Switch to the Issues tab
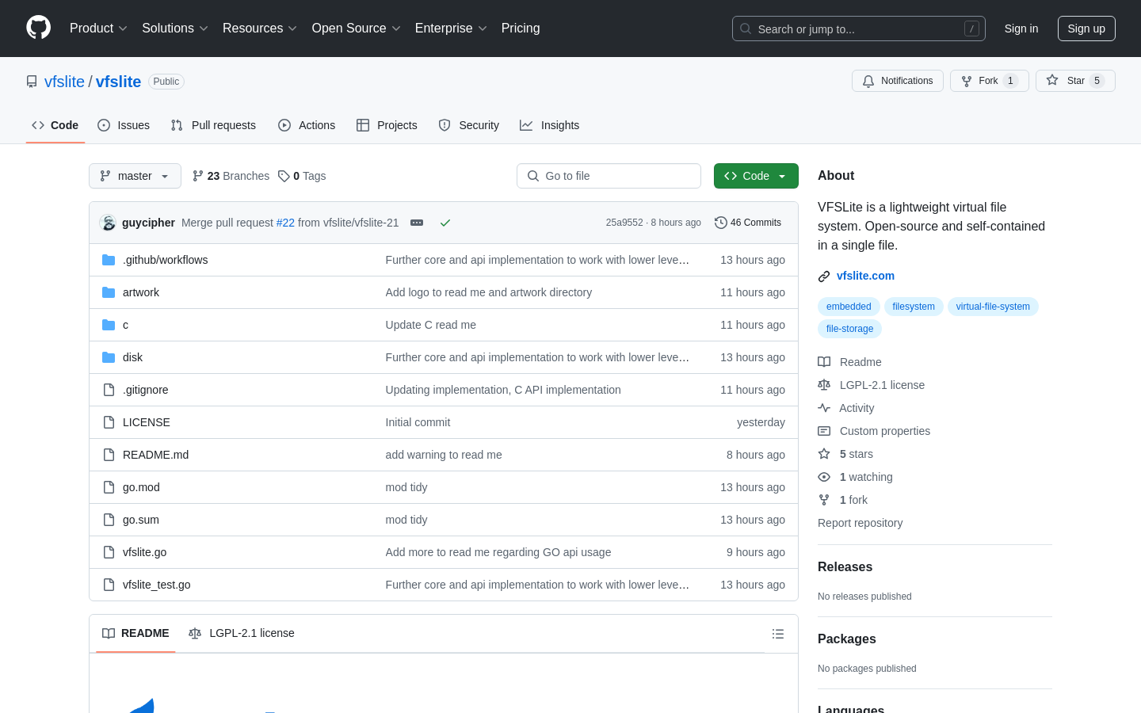Viewport: 1141px width, 713px height. pyautogui.click(x=124, y=125)
